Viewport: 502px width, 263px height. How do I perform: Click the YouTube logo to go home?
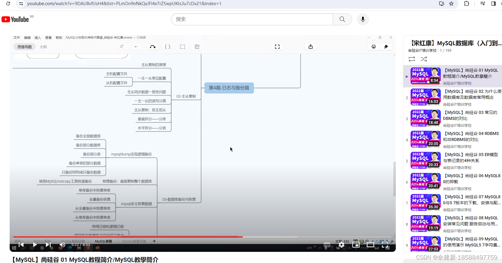[15, 19]
